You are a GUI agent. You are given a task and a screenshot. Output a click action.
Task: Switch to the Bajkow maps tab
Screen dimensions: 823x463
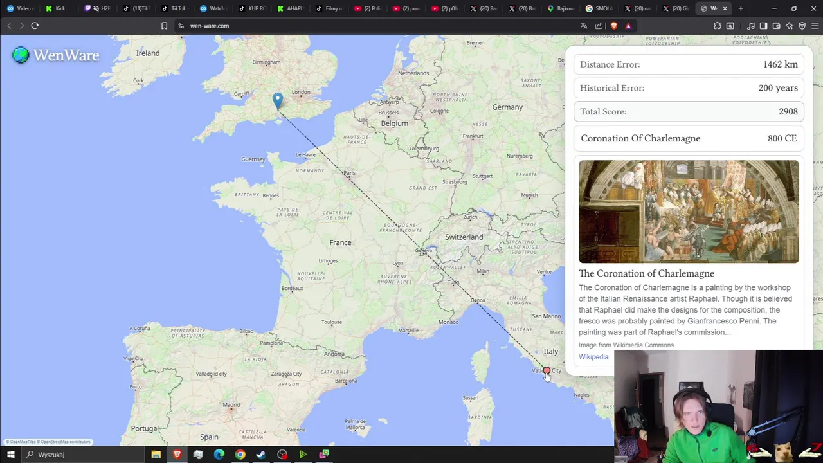click(561, 8)
